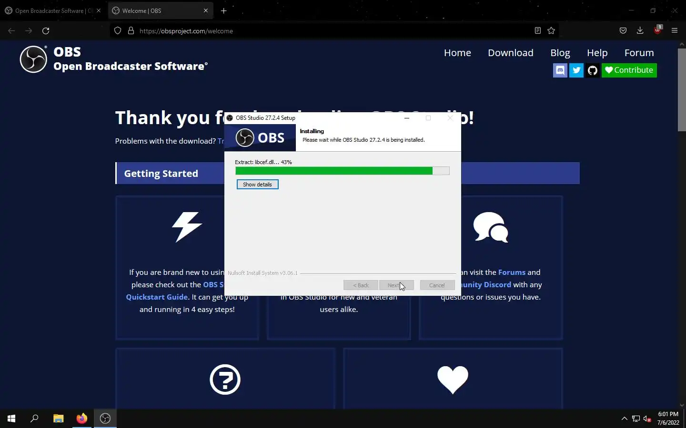Click the heart contribute icon card
The width and height of the screenshot is (686, 428).
click(x=453, y=380)
